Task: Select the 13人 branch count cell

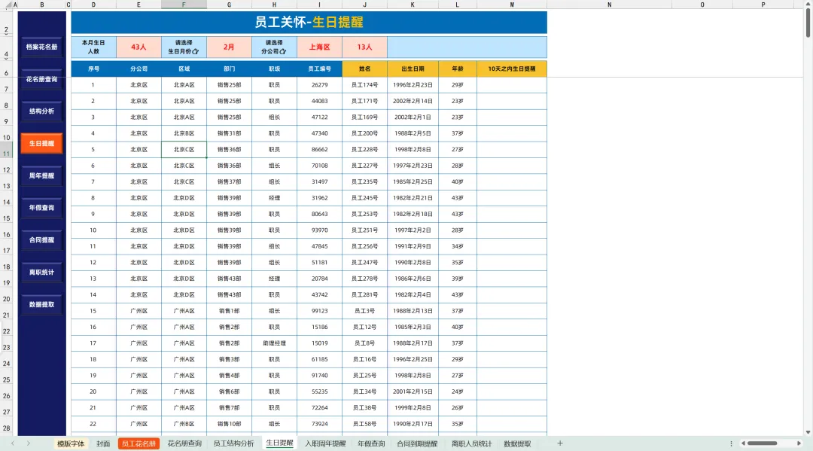Action: point(364,47)
